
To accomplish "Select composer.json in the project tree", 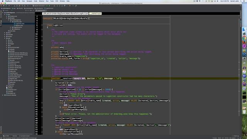I will tap(12, 90).
